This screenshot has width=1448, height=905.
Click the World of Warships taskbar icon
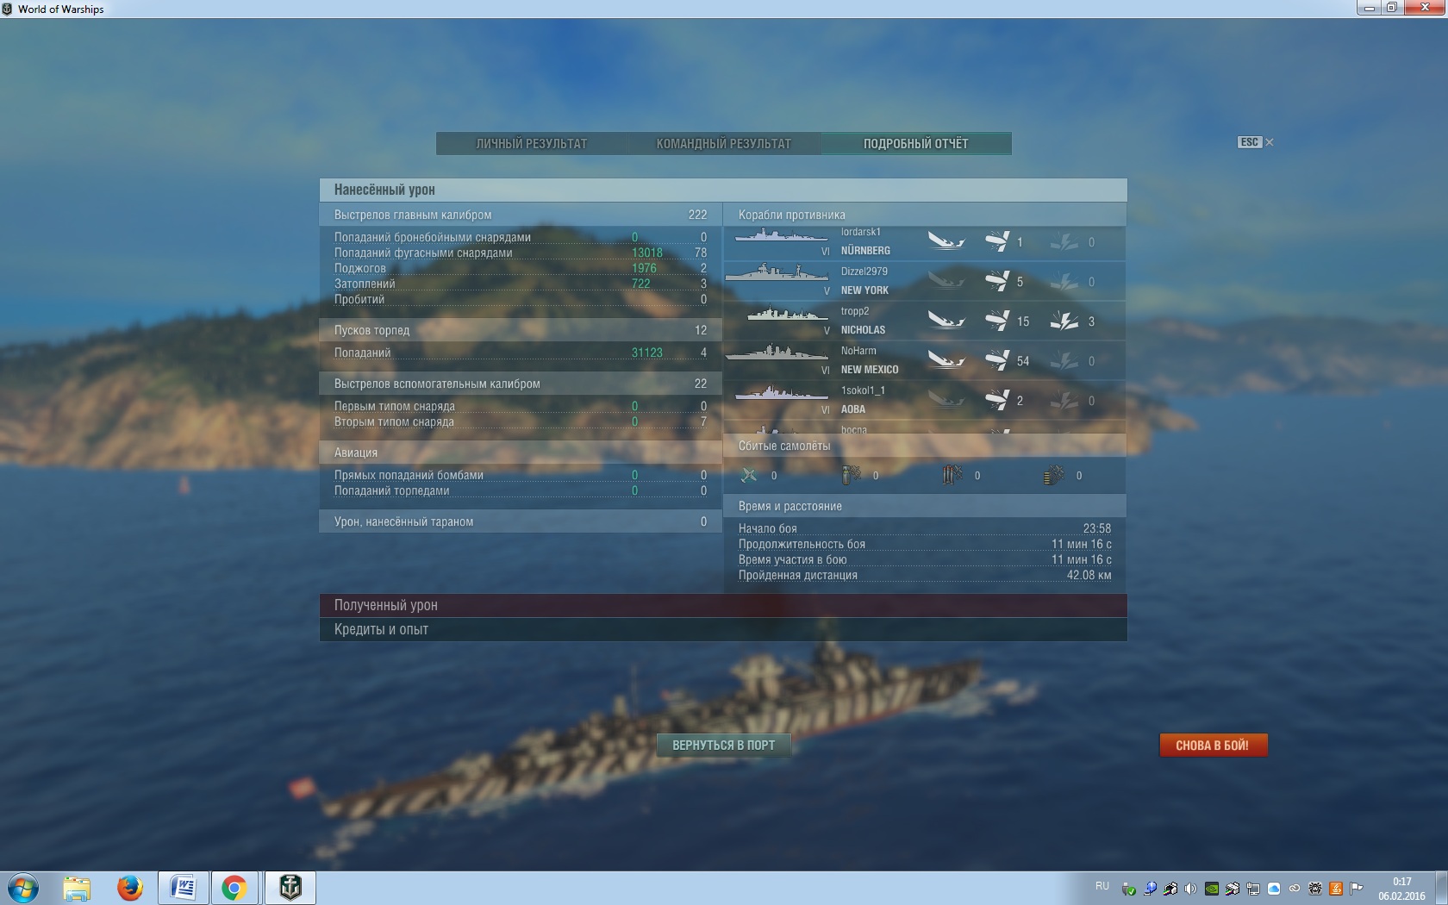290,888
